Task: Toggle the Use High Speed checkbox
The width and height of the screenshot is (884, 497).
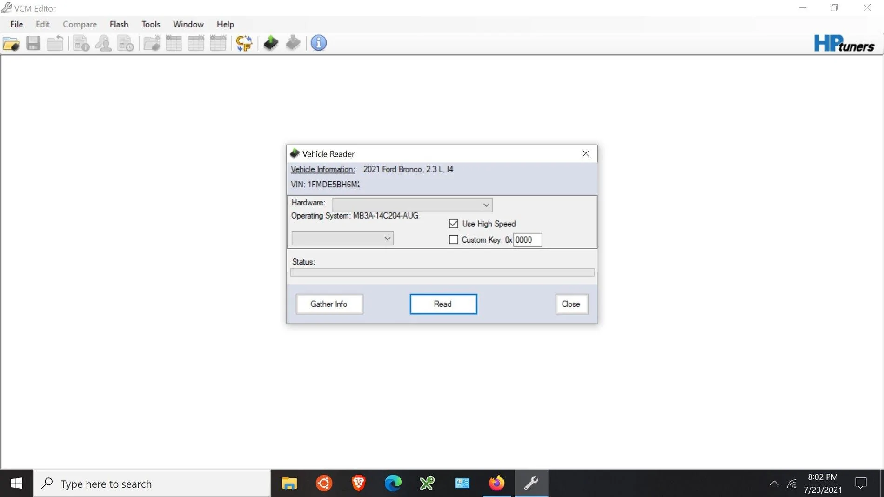Action: (x=454, y=224)
